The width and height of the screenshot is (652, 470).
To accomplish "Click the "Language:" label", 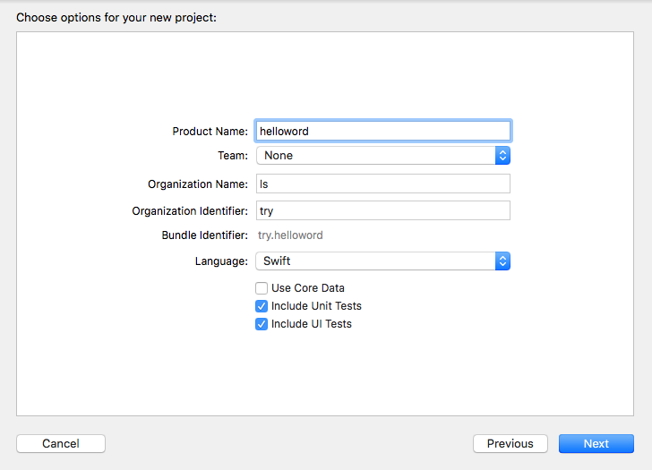I will coord(221,261).
